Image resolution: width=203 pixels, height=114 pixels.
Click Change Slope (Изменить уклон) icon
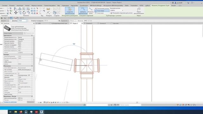pos(91,10)
